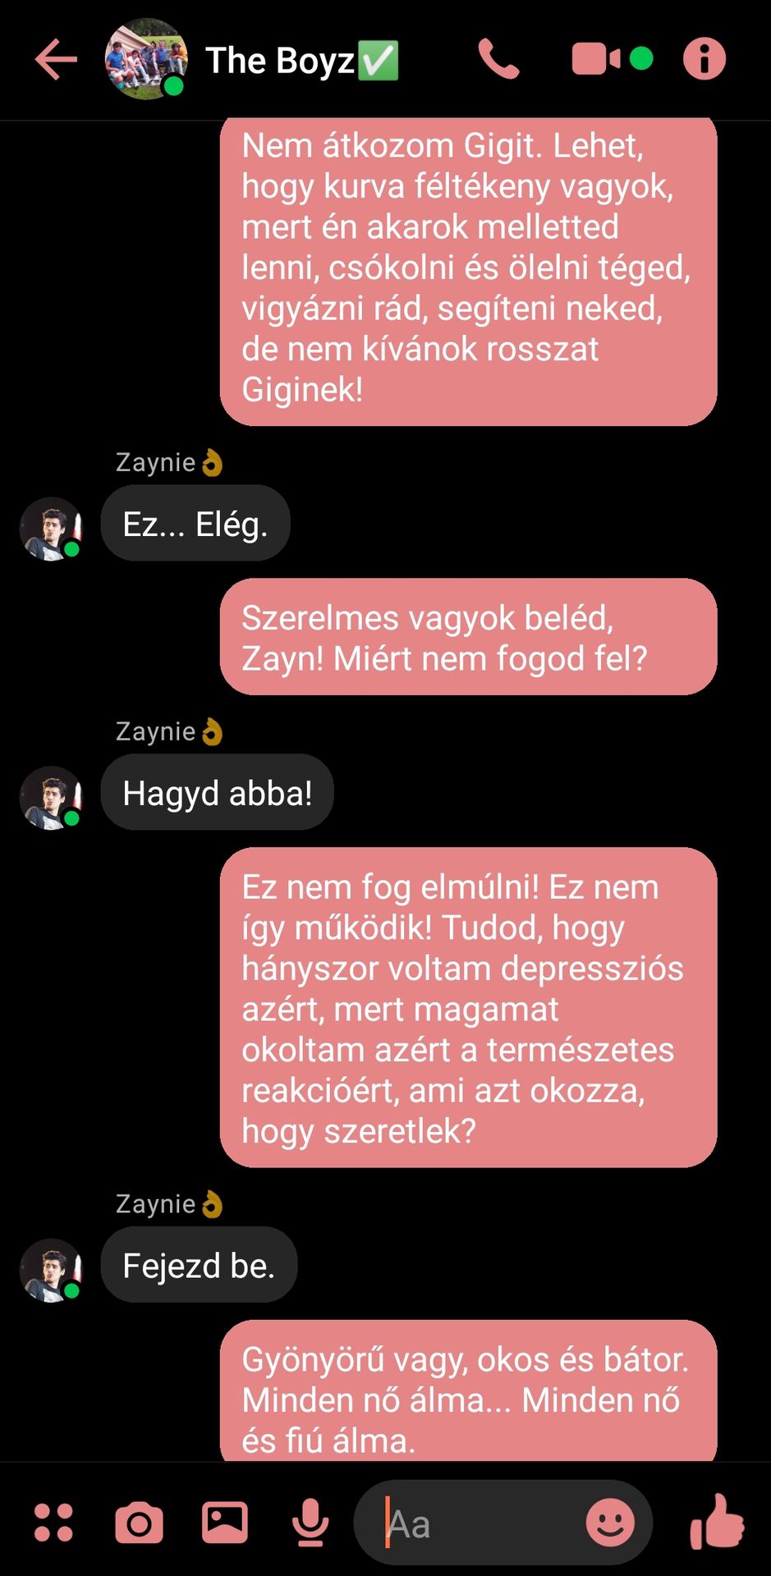Tap Zaynie's avatar beside 'Fejezd be.'
The width and height of the screenshot is (771, 1576).
(x=52, y=1270)
